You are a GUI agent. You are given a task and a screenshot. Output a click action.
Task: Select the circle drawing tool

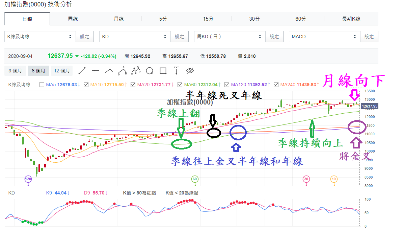[150, 71]
